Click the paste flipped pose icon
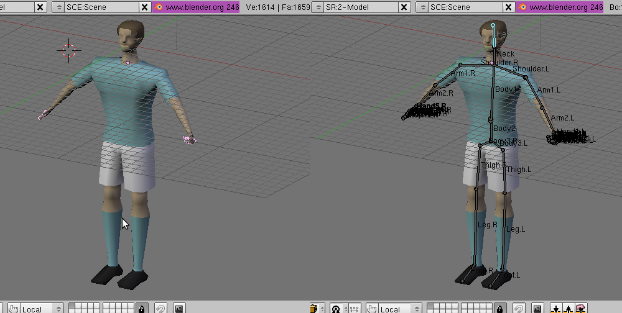This screenshot has height=313, width=622. click(580, 308)
